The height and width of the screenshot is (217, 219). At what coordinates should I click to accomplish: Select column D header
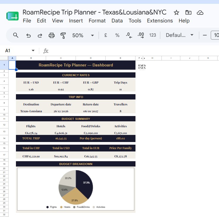91,58
